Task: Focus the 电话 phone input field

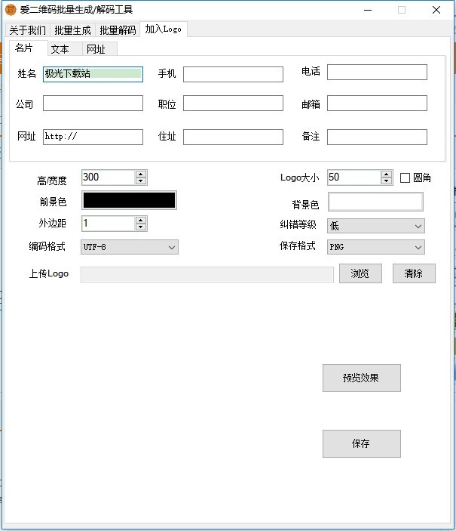Action: point(377,72)
